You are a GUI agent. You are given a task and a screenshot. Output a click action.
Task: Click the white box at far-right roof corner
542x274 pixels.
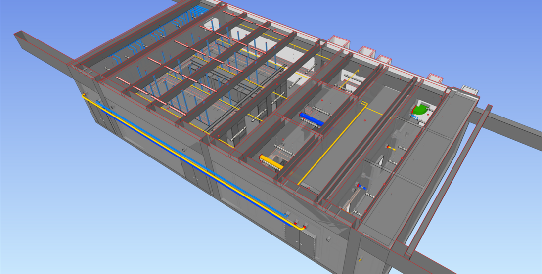(468, 91)
